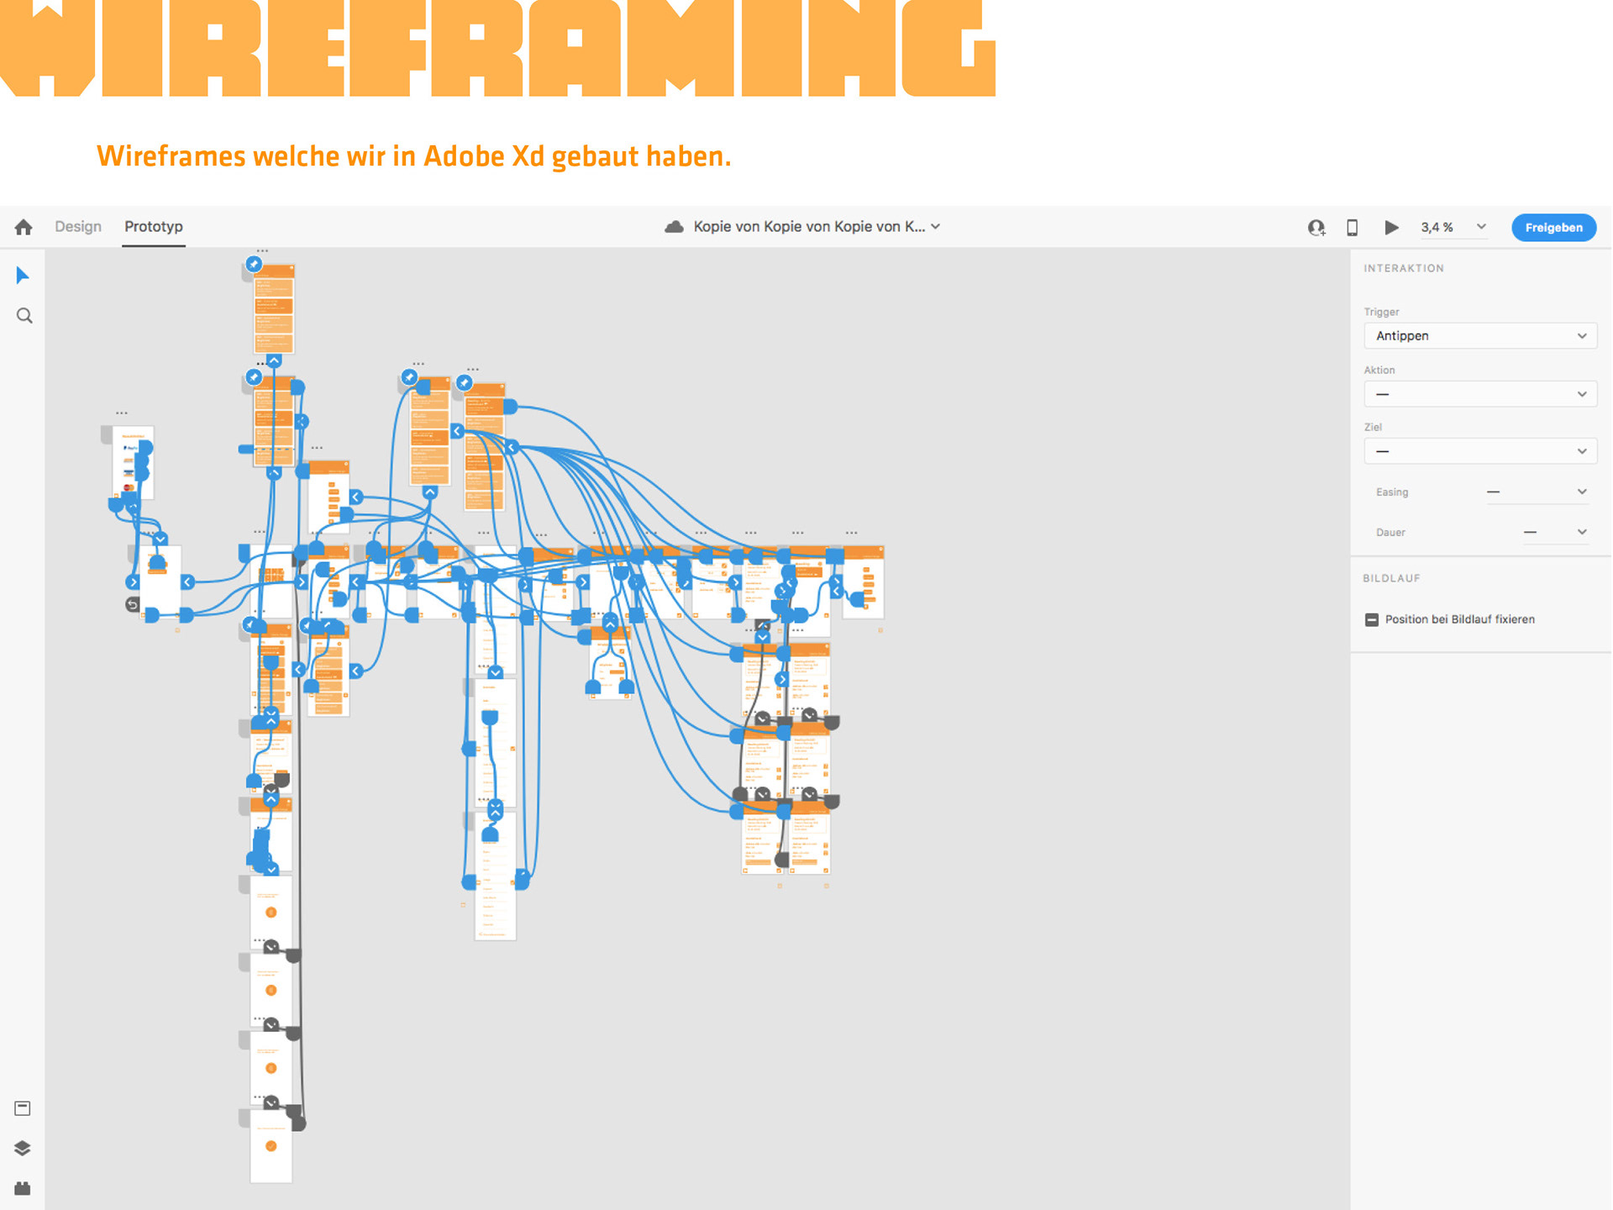Expand the Dauer dropdown
This screenshot has width=1613, height=1210.
1555,532
